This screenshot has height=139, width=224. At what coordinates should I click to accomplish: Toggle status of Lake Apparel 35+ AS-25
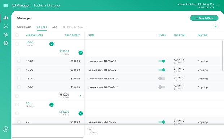[162, 122]
